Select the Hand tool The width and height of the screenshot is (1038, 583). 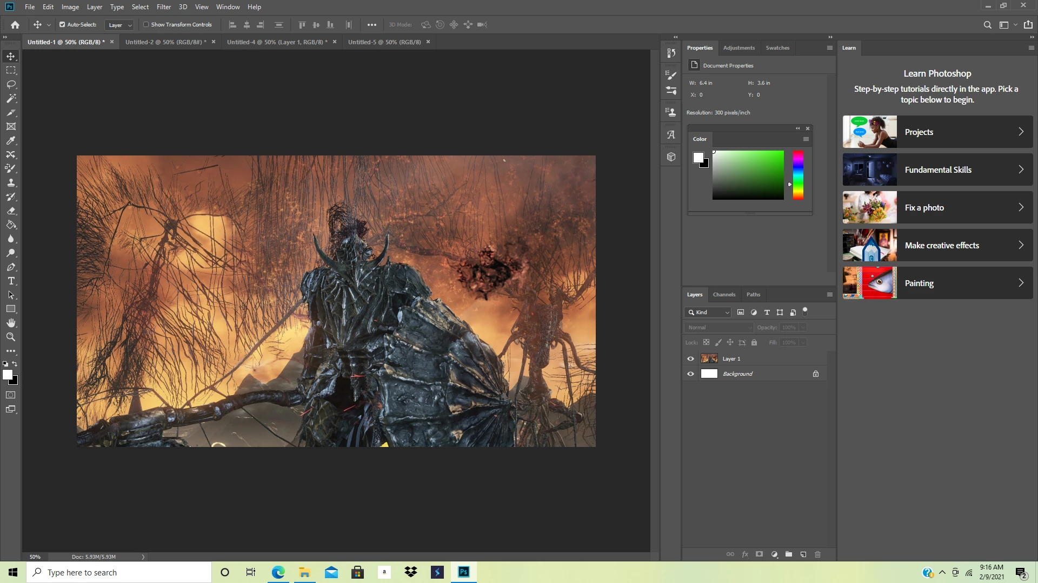pos(11,323)
